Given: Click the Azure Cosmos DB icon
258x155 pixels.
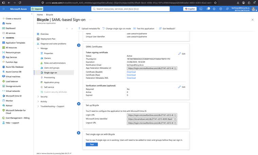Looking at the screenshot, I should [x=3, y=72].
